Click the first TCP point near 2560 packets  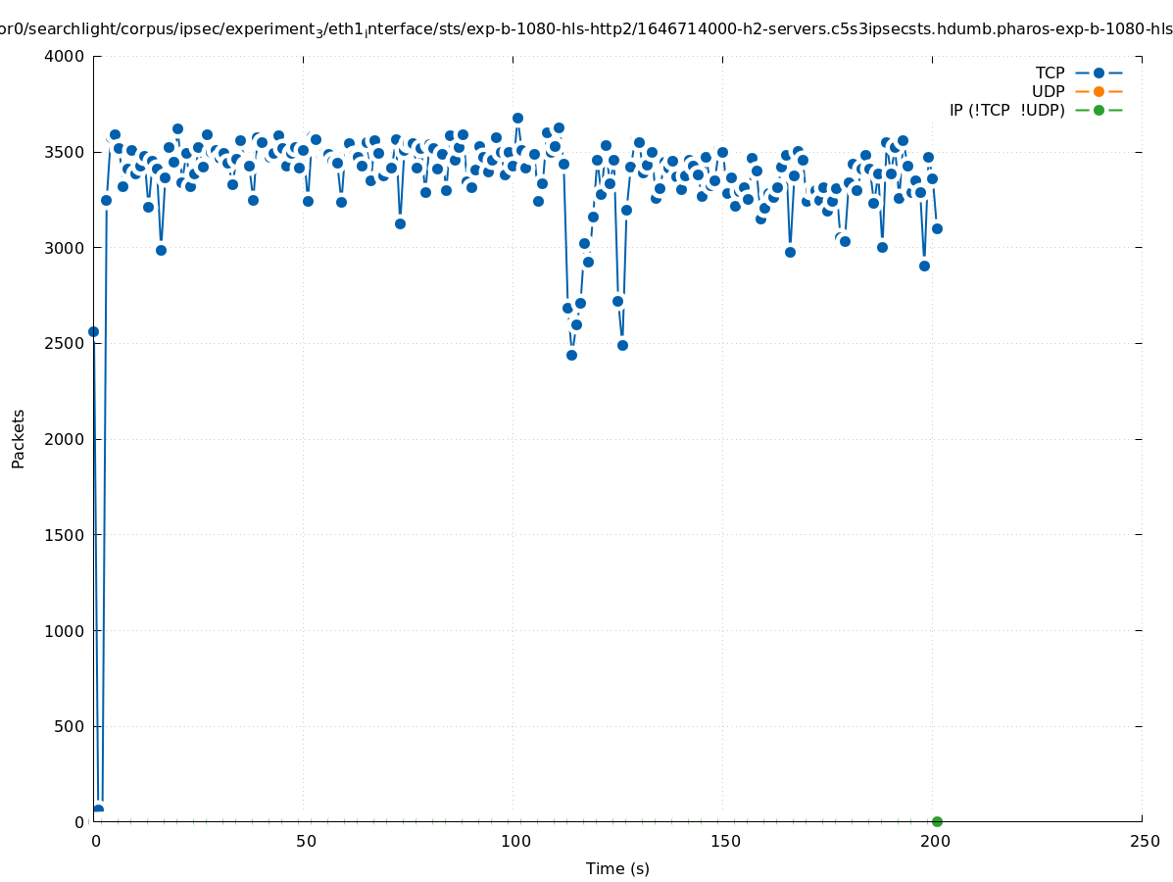point(94,331)
